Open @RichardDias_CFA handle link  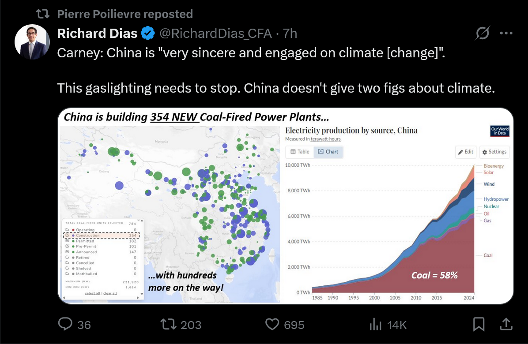215,33
